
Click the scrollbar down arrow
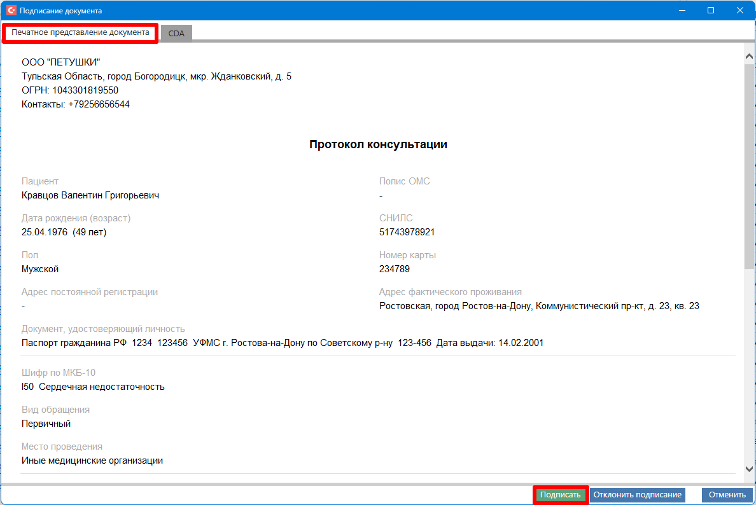tap(749, 469)
